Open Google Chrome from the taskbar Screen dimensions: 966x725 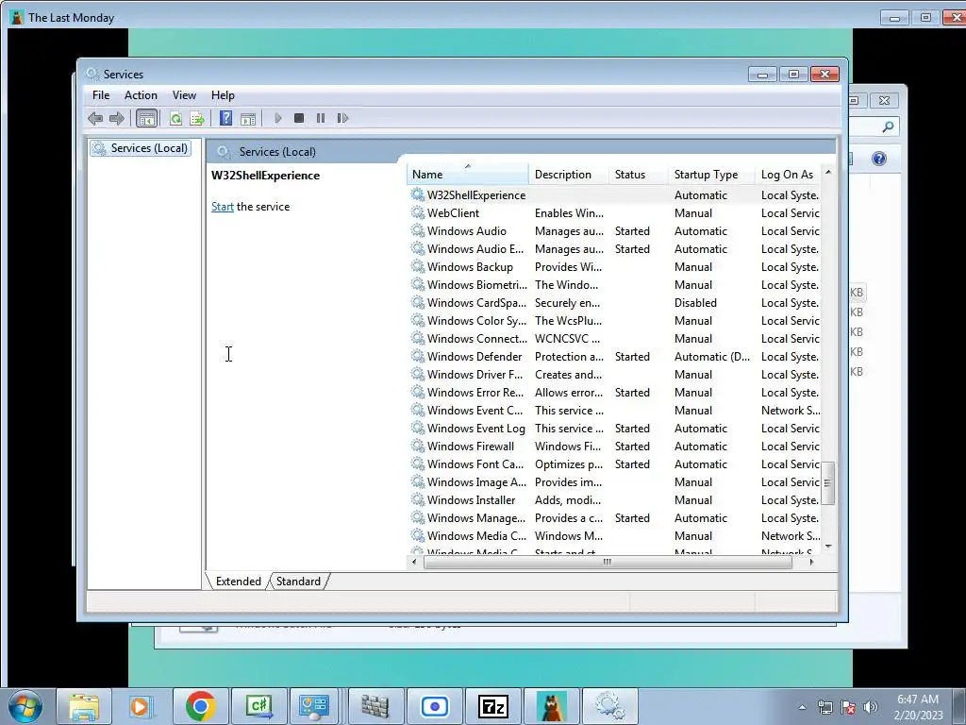pos(200,706)
